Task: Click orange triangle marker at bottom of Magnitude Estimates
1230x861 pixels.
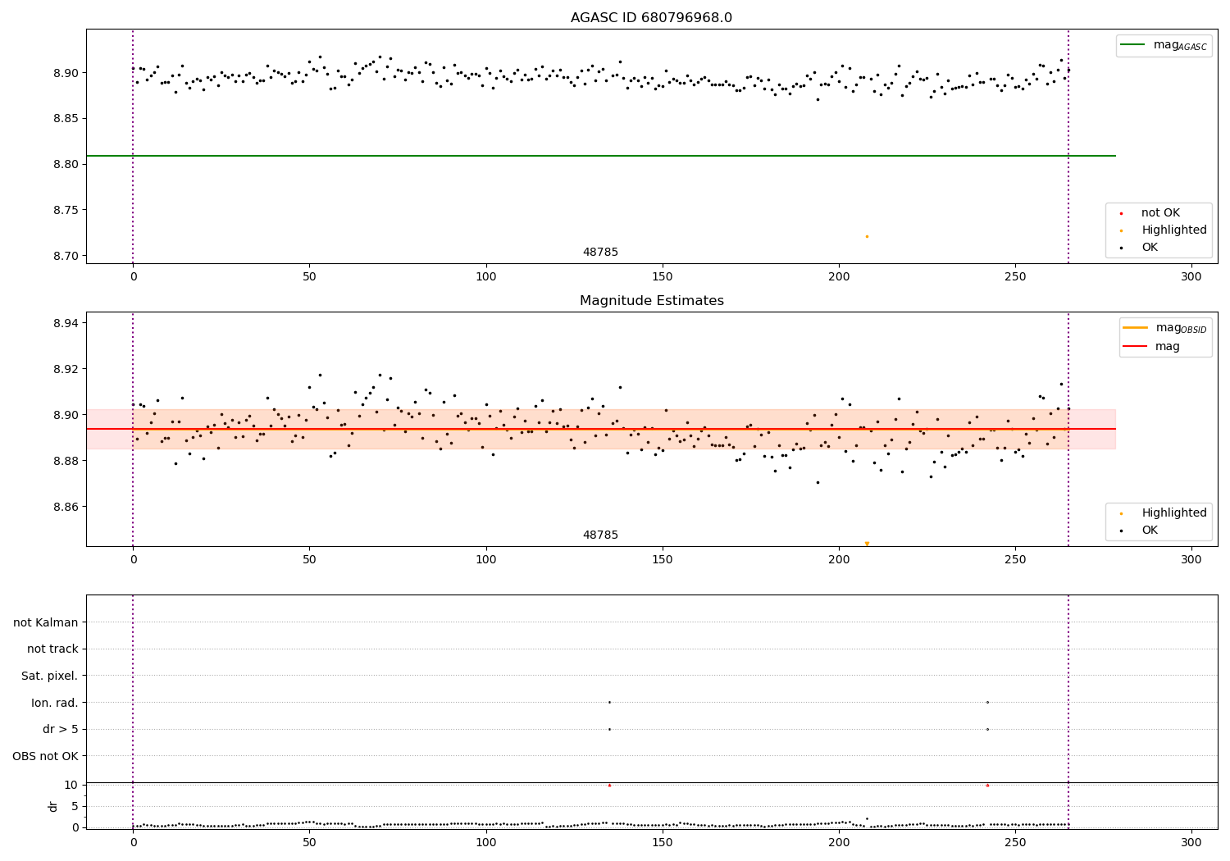Action: (x=867, y=544)
